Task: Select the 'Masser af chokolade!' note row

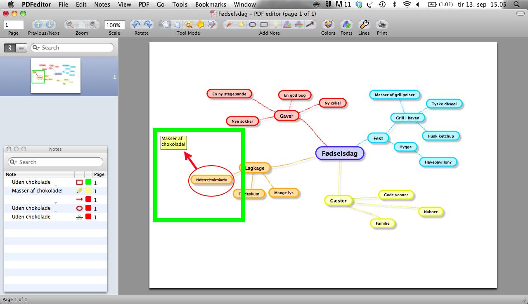Action: [37, 191]
